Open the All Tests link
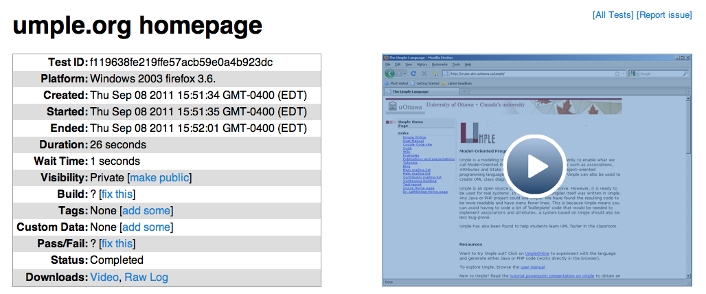Screen dimensions: 706x294 (613, 14)
